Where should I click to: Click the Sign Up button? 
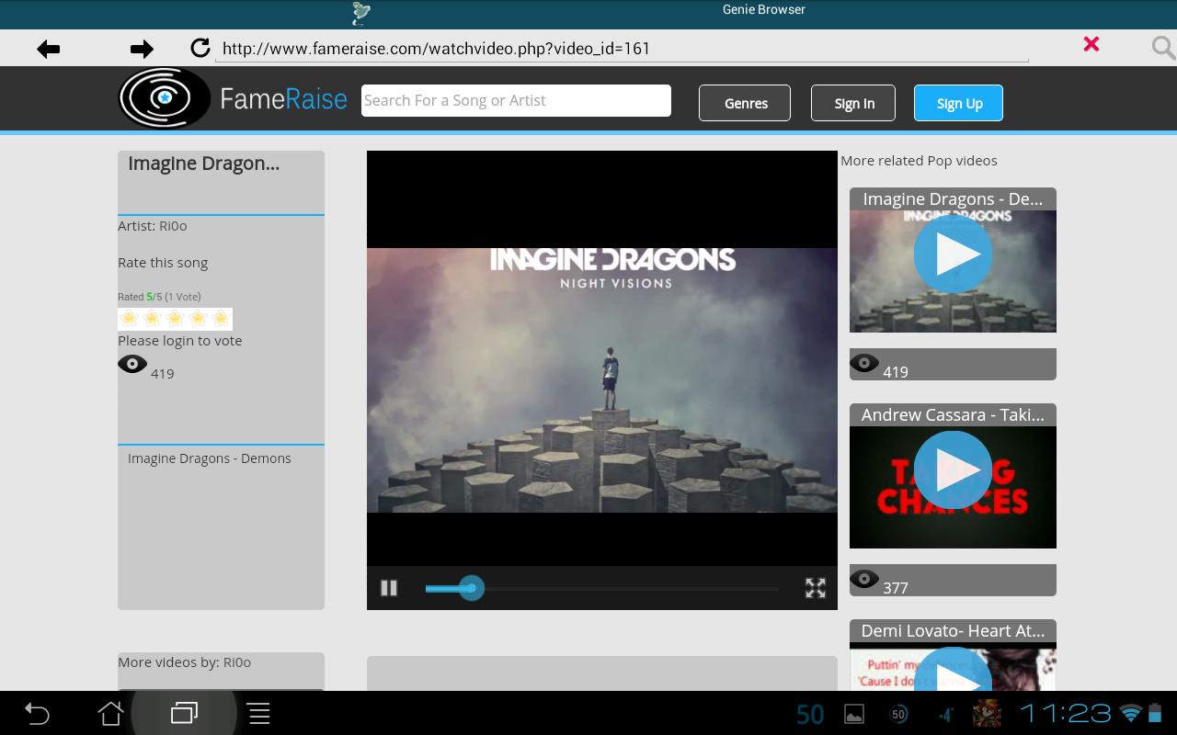pyautogui.click(x=958, y=103)
